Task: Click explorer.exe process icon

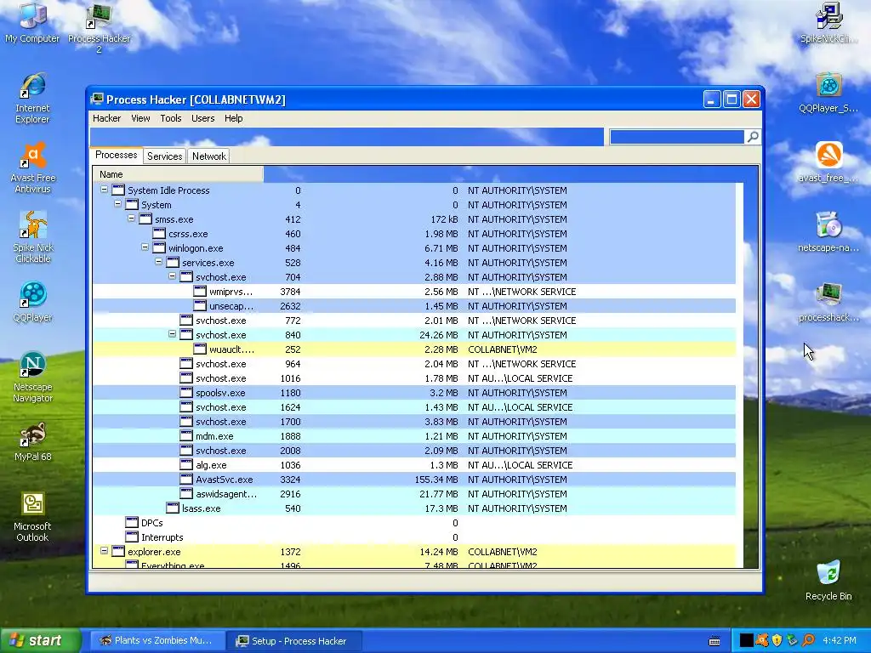Action: click(118, 551)
